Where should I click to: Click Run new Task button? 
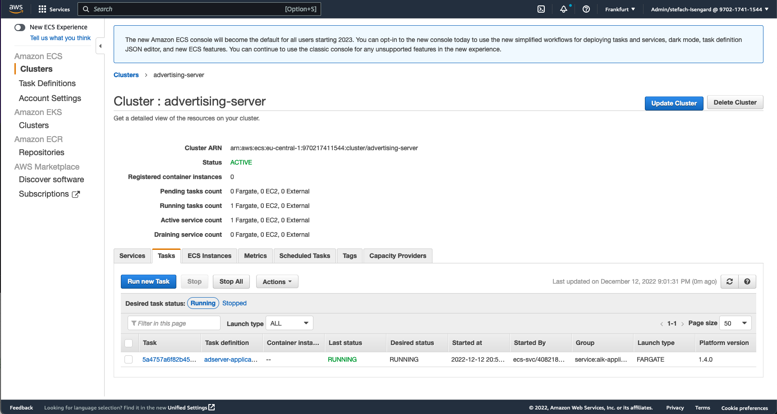148,281
